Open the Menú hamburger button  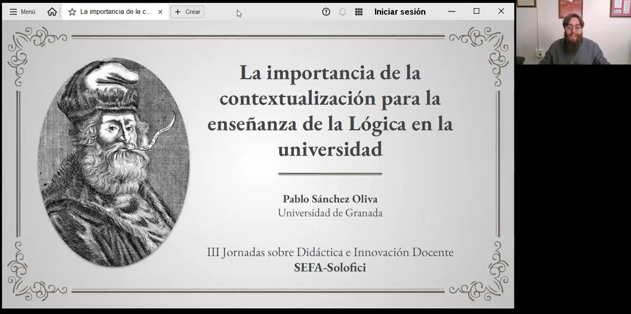click(x=22, y=12)
